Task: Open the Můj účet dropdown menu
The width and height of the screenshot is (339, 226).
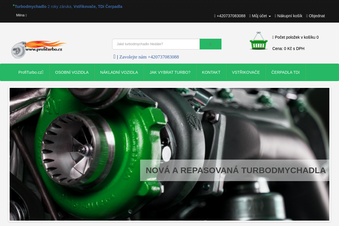Action: 259,16
